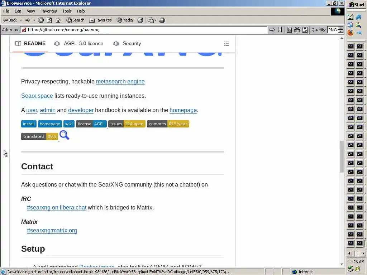Click the taskbar scroll right arrow
This screenshot has height=275, width=367.
[363, 254]
